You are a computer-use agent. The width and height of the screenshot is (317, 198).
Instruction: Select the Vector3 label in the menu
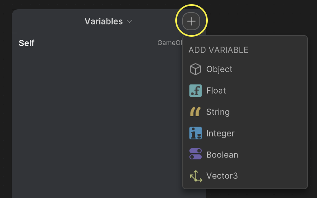pos(222,176)
